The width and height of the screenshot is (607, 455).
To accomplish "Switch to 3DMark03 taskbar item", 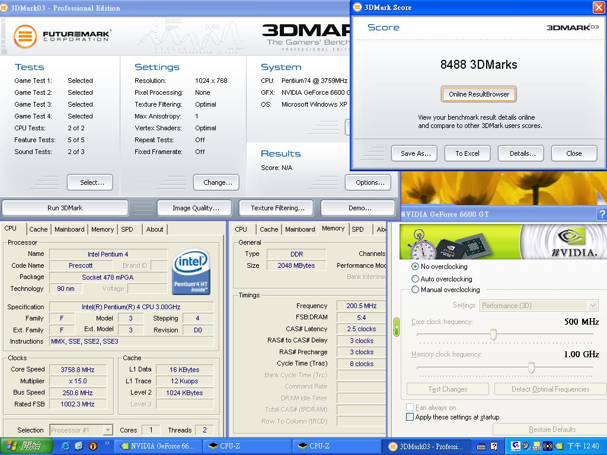I will click(x=427, y=446).
